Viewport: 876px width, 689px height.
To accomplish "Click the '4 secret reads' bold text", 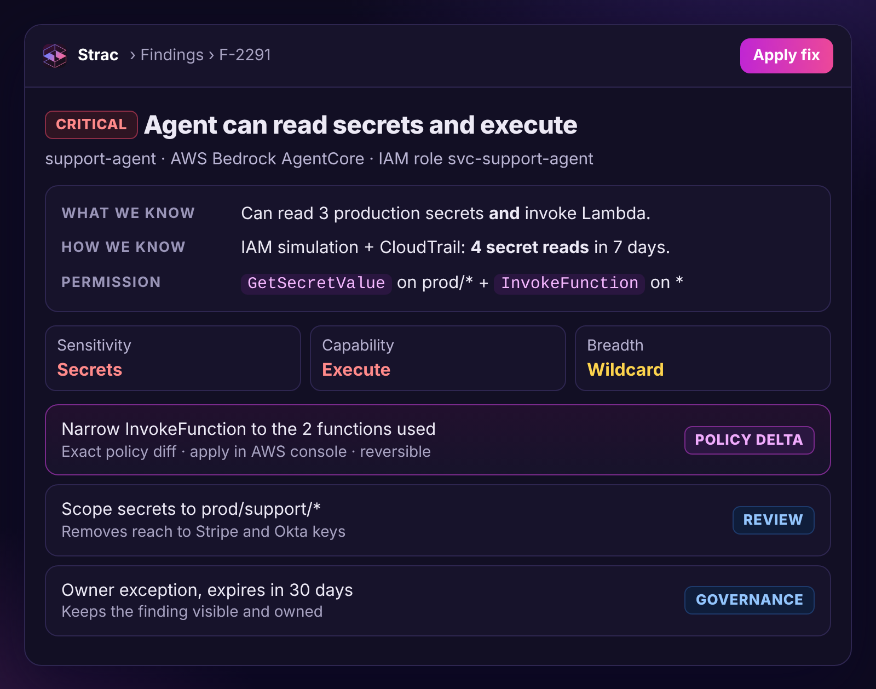I will point(529,247).
